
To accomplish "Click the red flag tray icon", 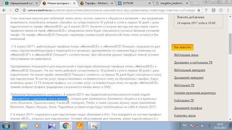I will 192,126.
